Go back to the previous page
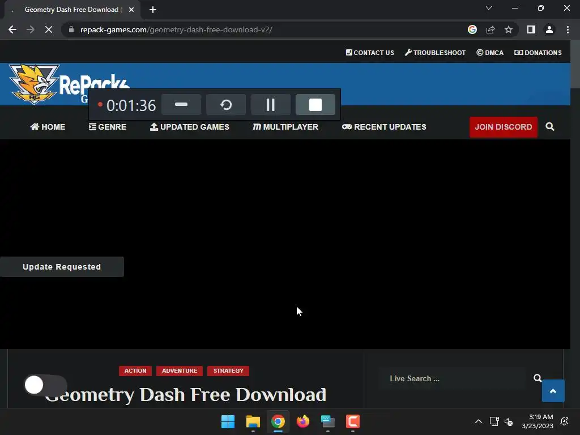The image size is (580, 435). coord(12,29)
